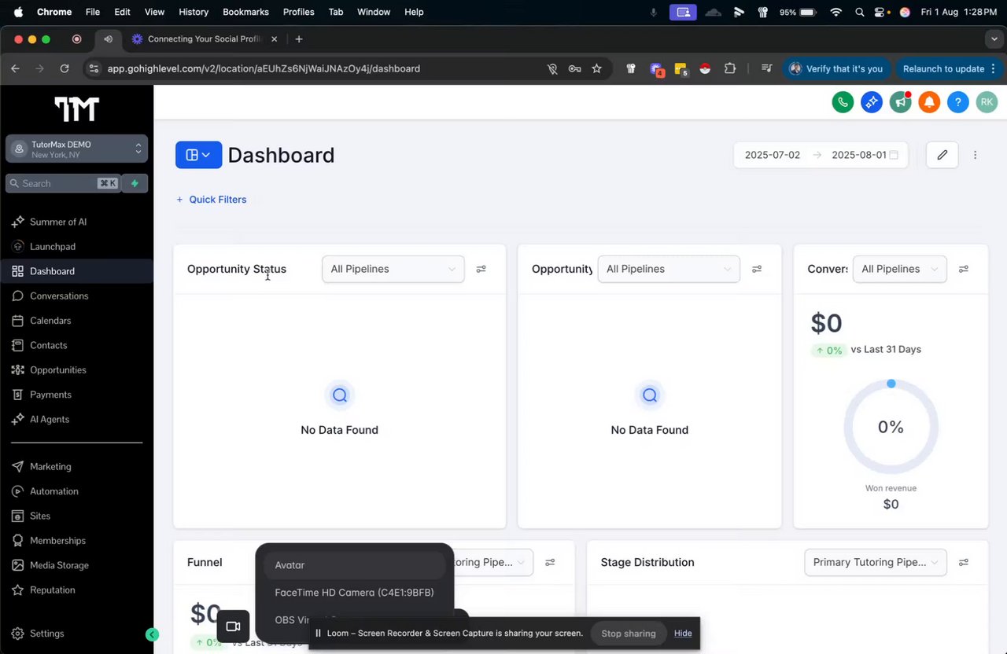The height and width of the screenshot is (654, 1007).
Task: Open Chrome tab search chevron
Action: (994, 39)
